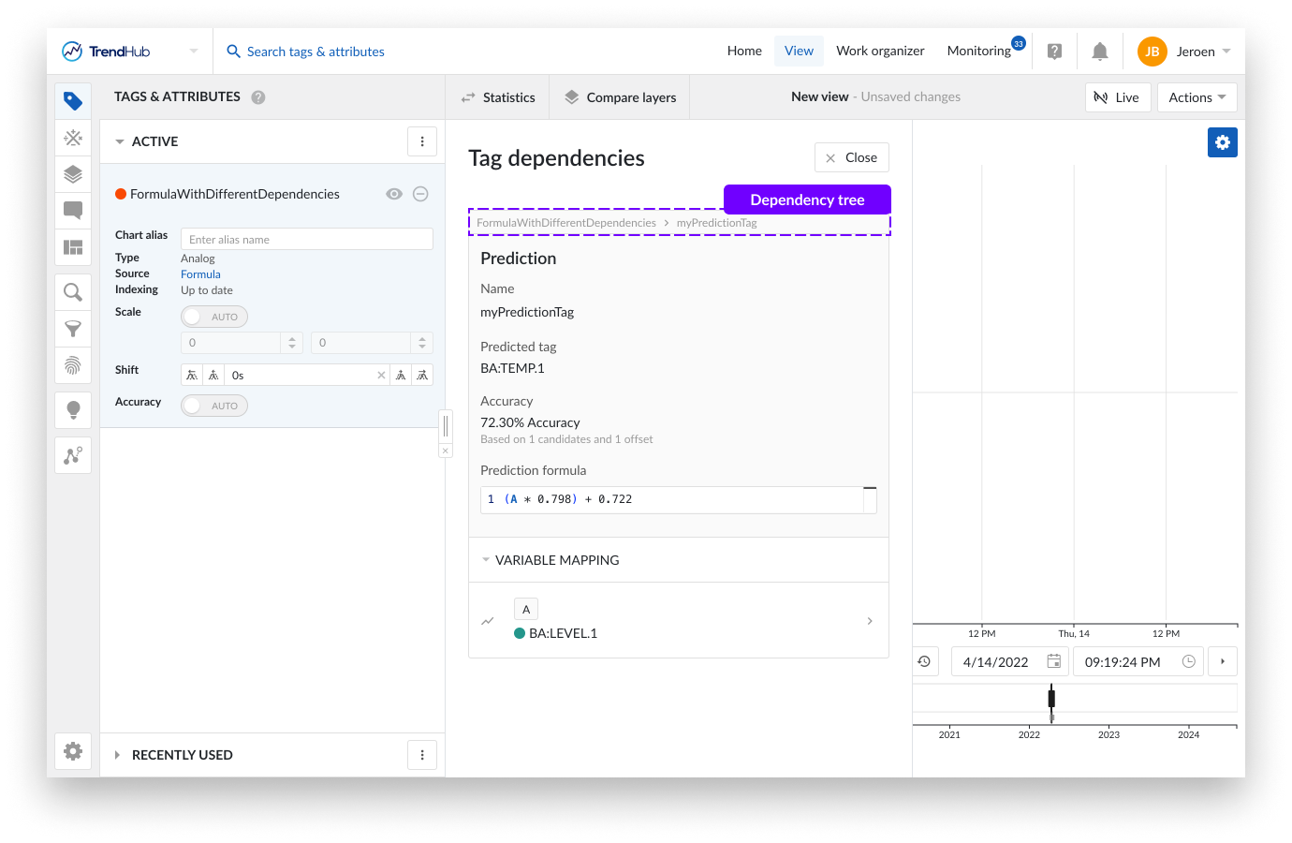Click the blue chart settings gear
1292x843 pixels.
coord(1222,142)
